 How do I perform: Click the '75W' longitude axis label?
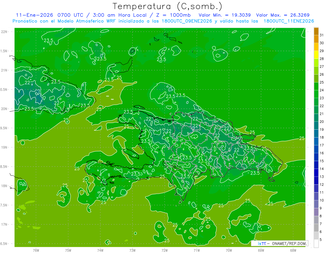coord(68,250)
